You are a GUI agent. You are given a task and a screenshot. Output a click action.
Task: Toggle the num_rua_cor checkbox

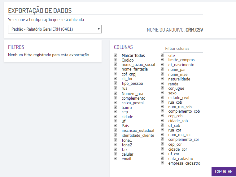point(162,135)
